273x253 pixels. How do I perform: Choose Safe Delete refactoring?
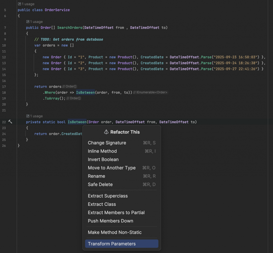[122, 185]
